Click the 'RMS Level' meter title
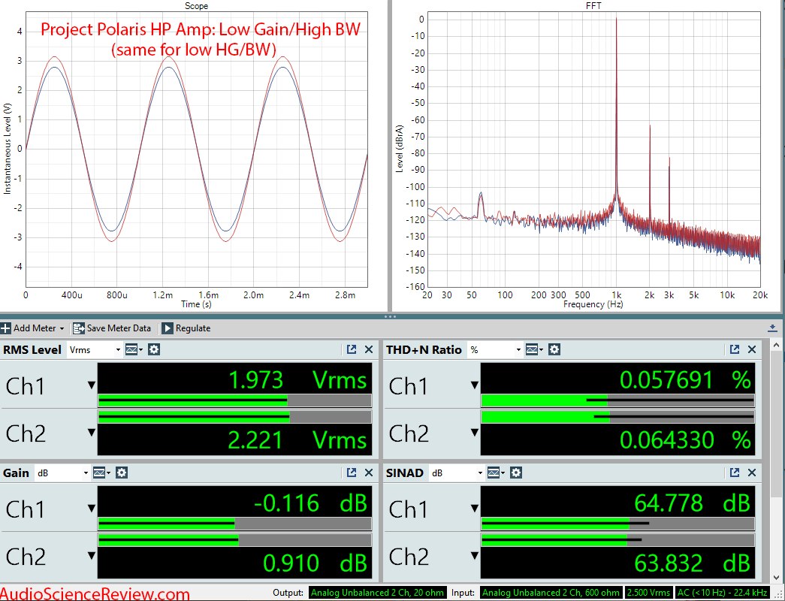The image size is (785, 601). coord(32,349)
